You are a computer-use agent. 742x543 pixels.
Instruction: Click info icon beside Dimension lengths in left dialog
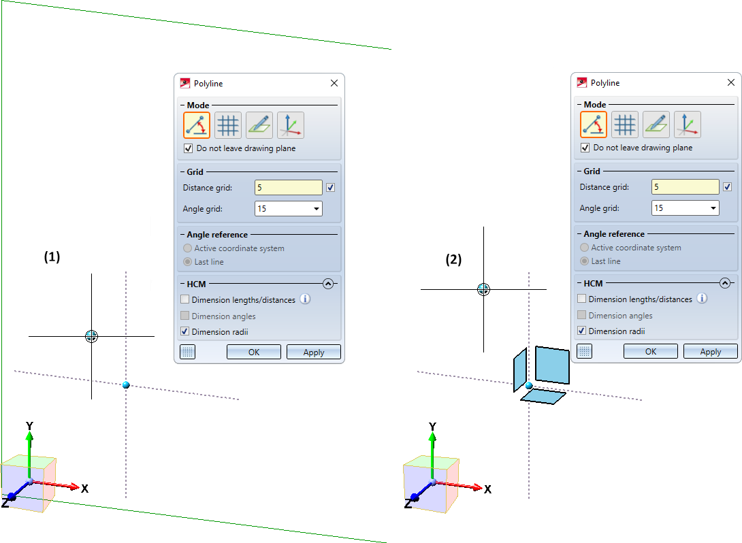click(x=305, y=299)
